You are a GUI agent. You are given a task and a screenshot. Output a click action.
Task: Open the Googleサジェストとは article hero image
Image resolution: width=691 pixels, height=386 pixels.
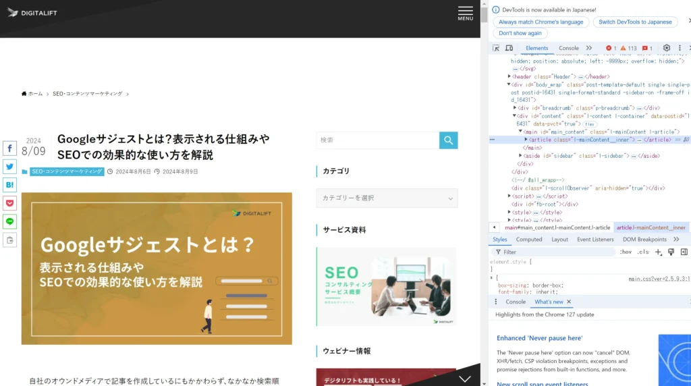(157, 269)
